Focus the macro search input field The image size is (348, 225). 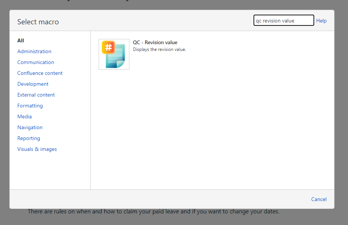click(x=283, y=21)
